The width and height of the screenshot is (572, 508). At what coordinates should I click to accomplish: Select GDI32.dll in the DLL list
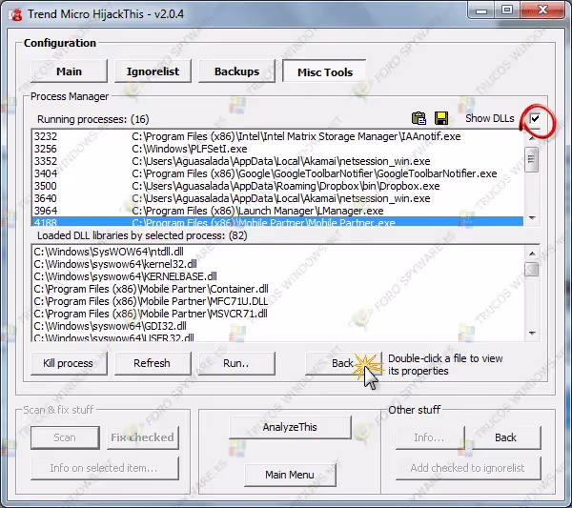(277, 326)
